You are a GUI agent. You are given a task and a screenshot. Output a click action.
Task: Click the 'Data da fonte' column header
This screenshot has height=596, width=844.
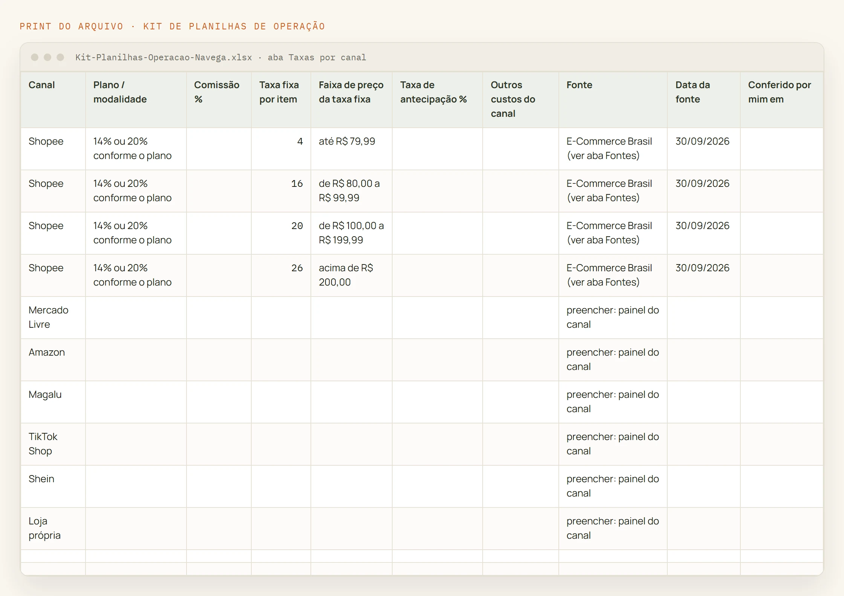coord(704,99)
